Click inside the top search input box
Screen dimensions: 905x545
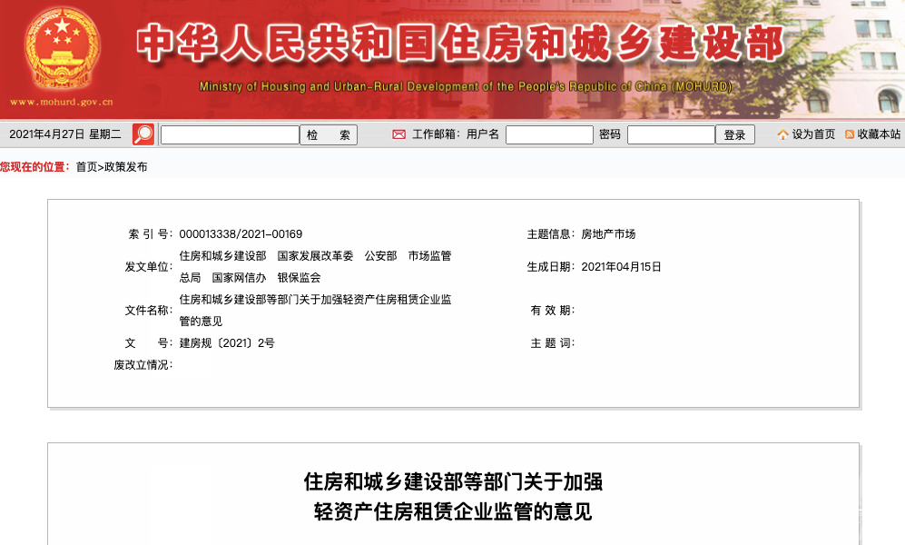pos(228,134)
